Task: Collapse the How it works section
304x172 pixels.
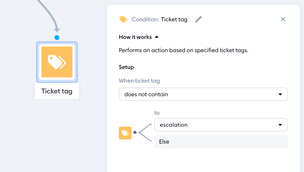Action: [139, 37]
